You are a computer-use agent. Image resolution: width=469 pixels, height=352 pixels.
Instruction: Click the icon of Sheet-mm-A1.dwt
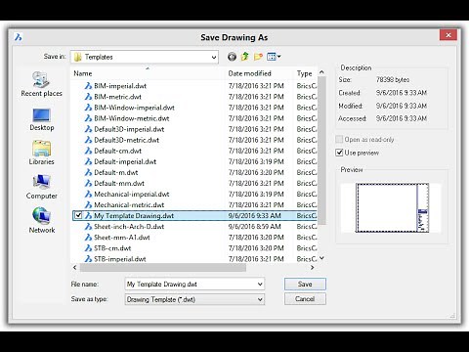coord(88,237)
